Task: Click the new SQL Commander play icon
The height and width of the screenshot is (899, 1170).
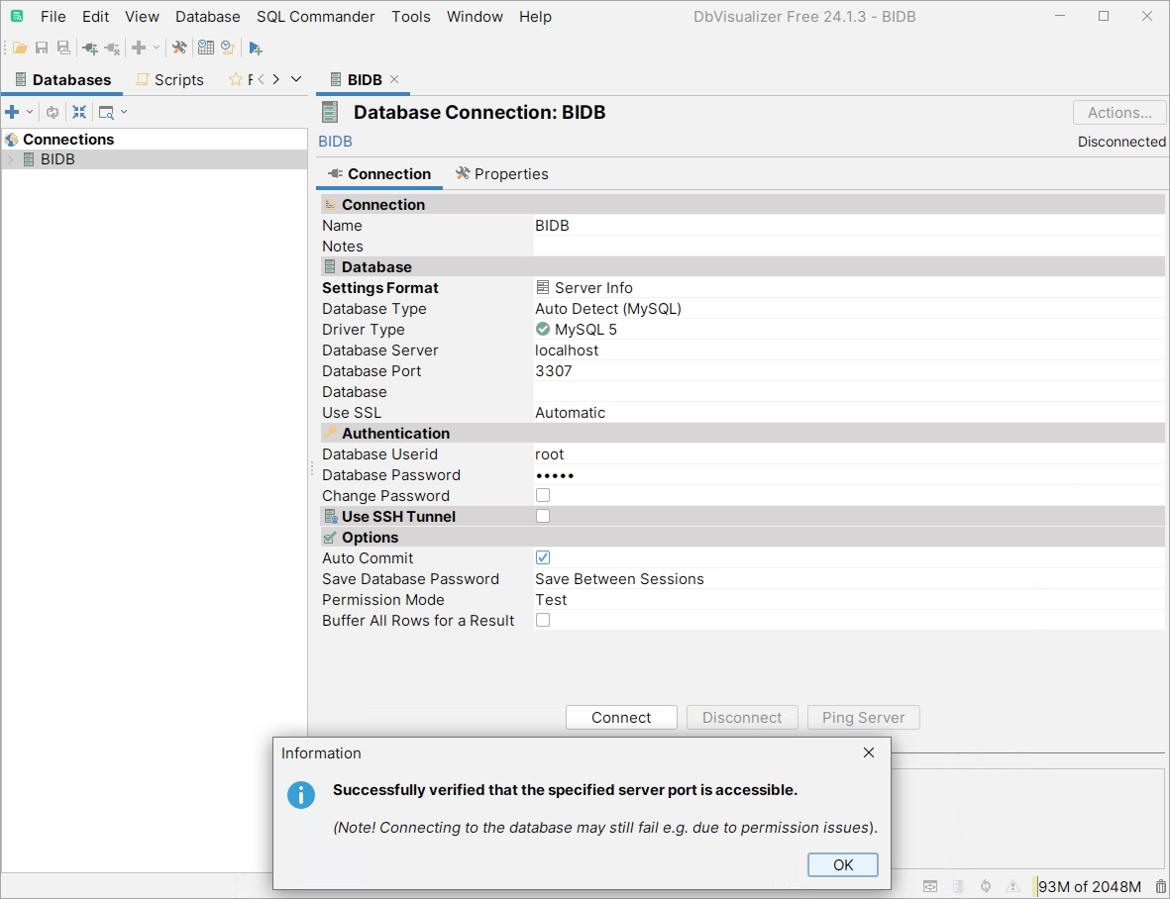Action: tap(256, 48)
